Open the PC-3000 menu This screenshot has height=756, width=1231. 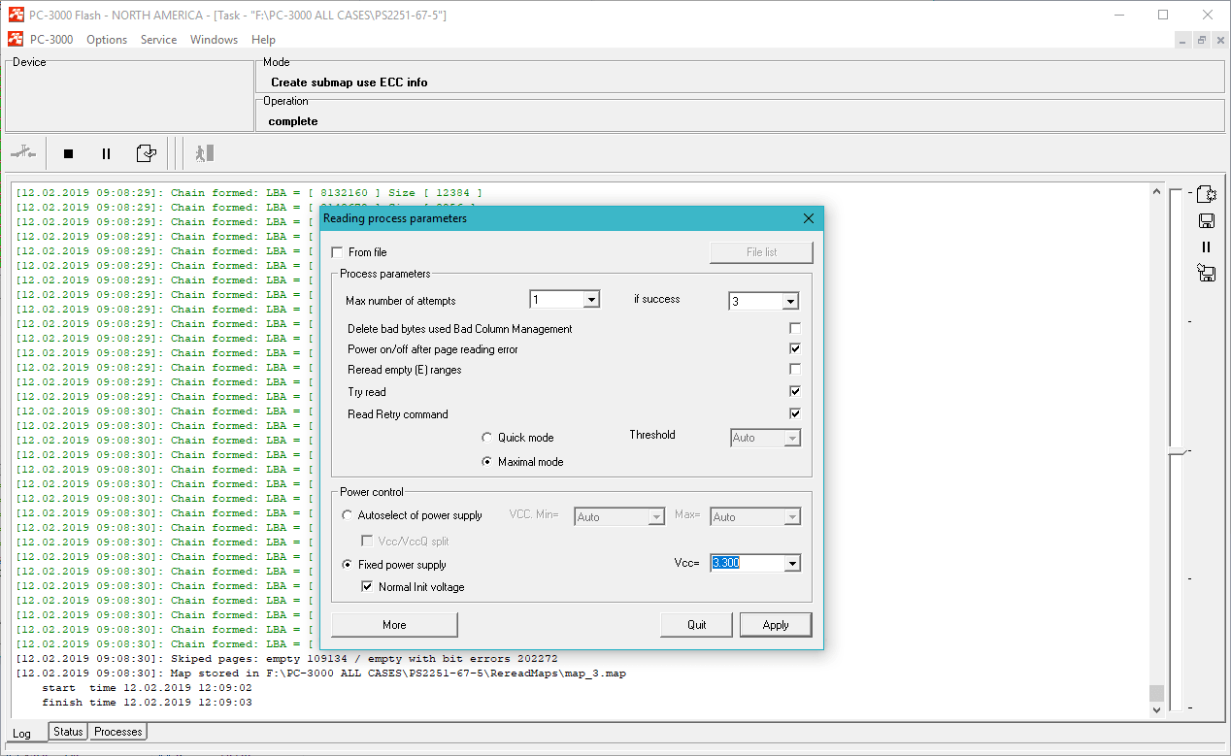[51, 40]
